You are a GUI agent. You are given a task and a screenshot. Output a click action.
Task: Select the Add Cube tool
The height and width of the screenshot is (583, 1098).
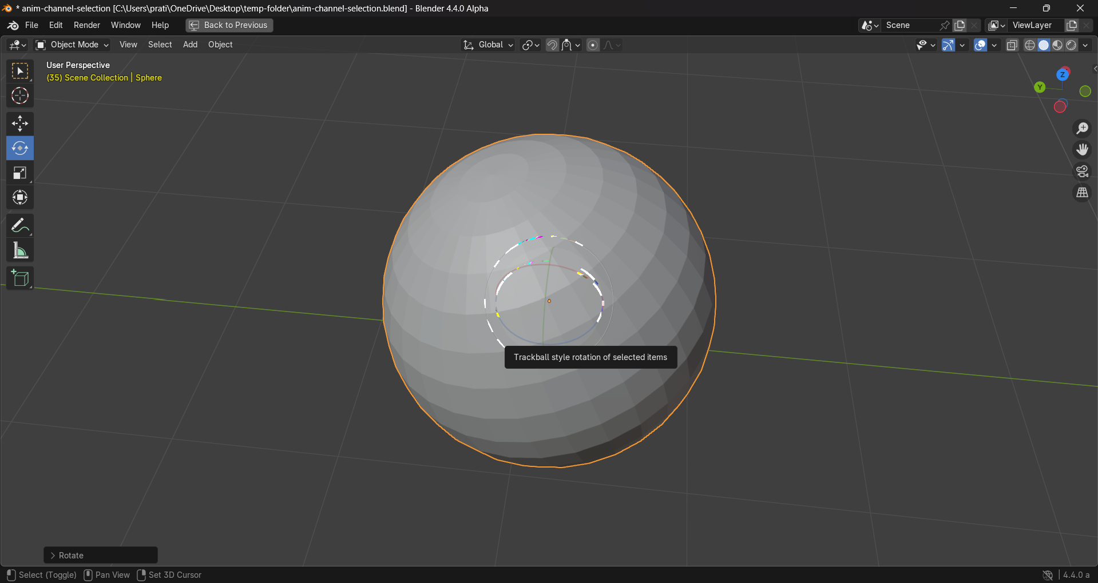[20, 278]
